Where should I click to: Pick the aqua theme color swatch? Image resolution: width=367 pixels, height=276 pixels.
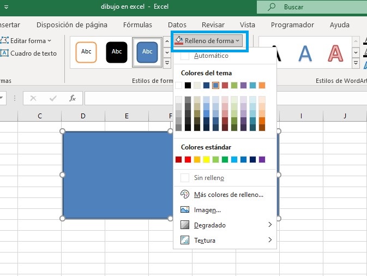(253, 85)
